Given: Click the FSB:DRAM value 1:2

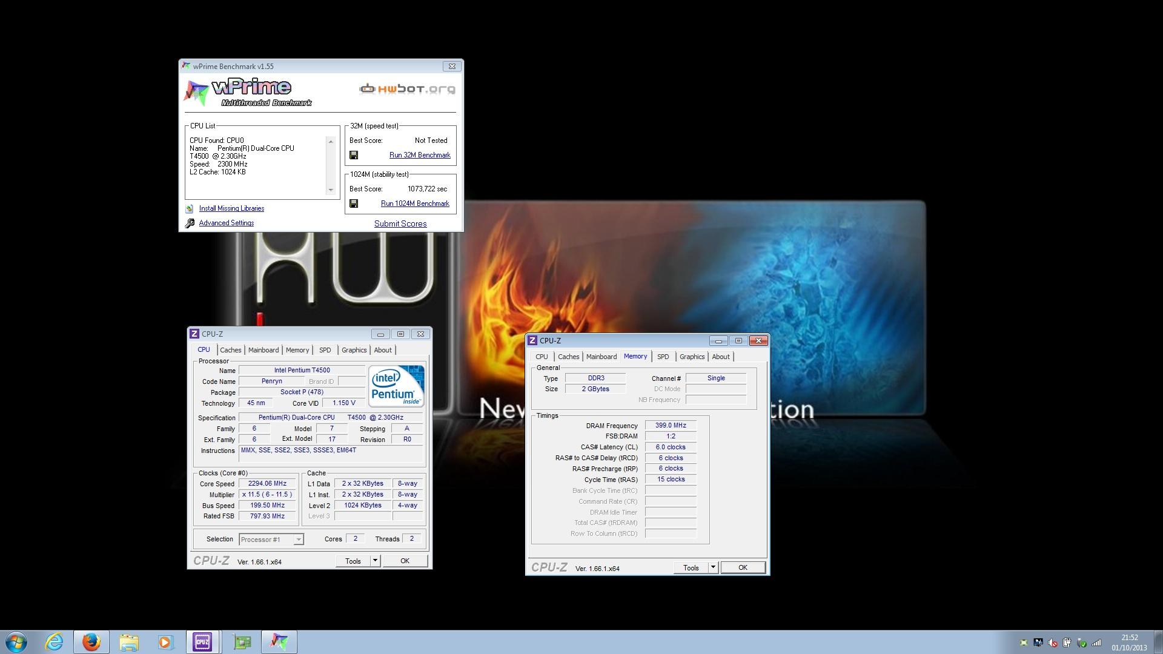Looking at the screenshot, I should coord(671,437).
